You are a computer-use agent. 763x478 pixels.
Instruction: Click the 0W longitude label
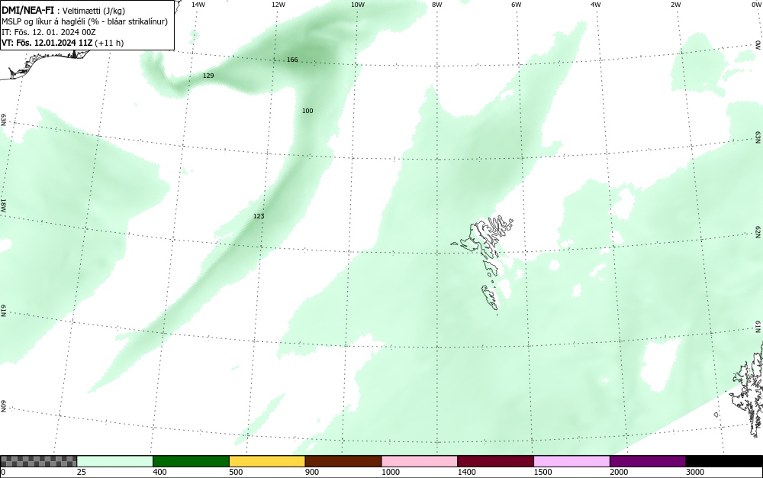[757, 5]
